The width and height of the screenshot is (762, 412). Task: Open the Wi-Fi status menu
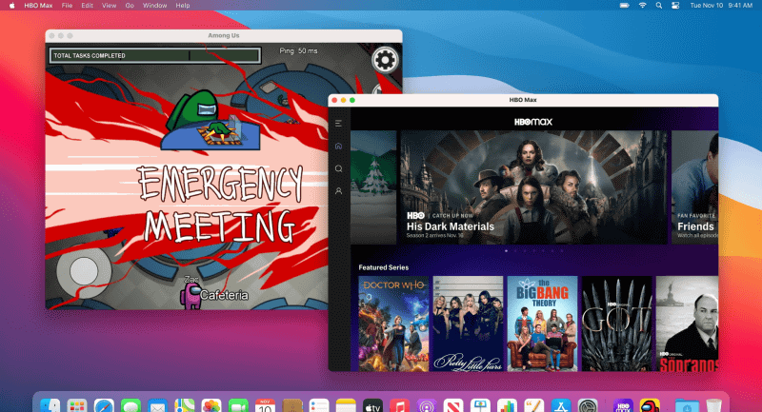pos(642,6)
